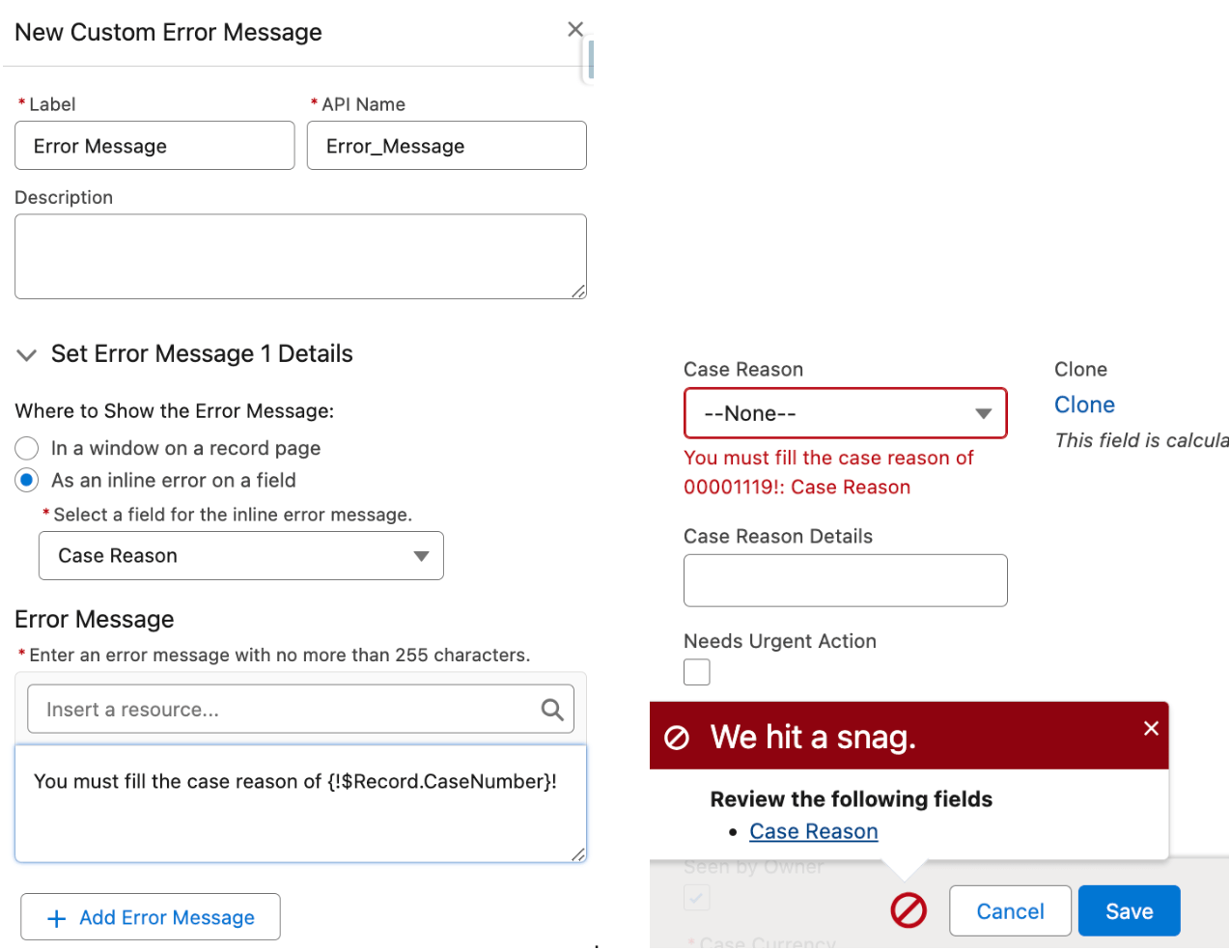Click the dropdown arrow on Case Reason picklist
Image resolution: width=1230 pixels, height=950 pixels.
984,413
